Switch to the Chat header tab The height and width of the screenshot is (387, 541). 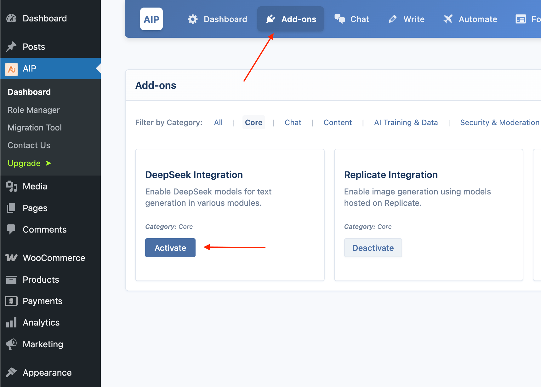coord(352,19)
